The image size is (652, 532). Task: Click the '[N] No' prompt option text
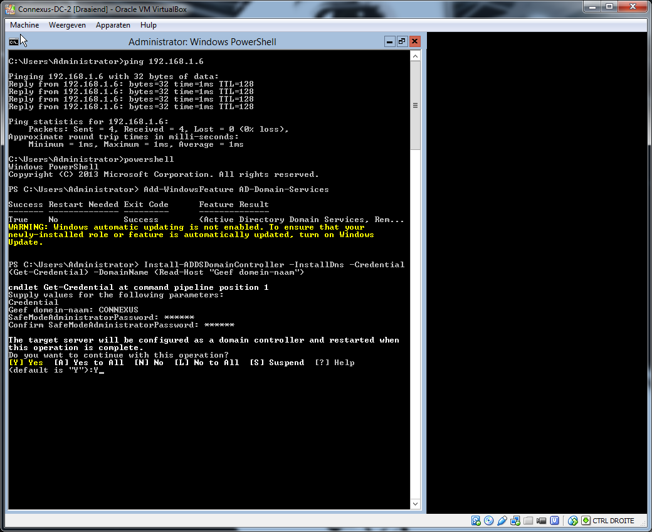click(149, 362)
